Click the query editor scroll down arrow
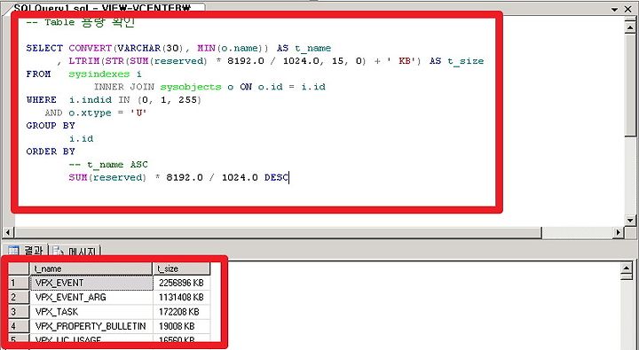Viewport: 639px width, 350px height. [629, 221]
